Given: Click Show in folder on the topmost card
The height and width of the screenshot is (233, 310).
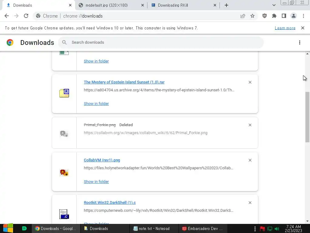Looking at the screenshot, I should click(96, 61).
